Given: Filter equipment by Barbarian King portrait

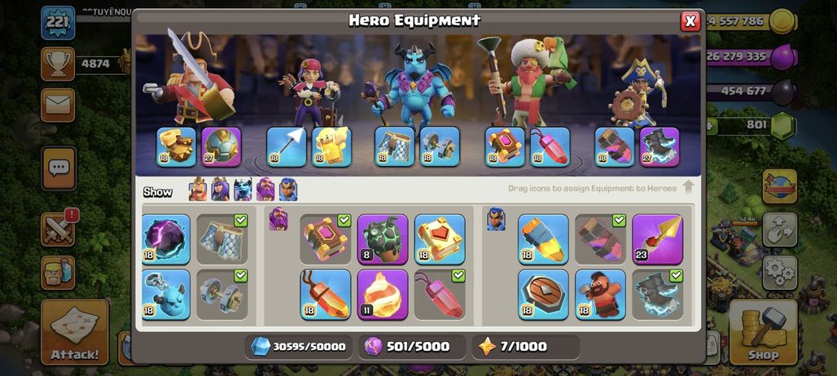Looking at the screenshot, I should coord(198,190).
